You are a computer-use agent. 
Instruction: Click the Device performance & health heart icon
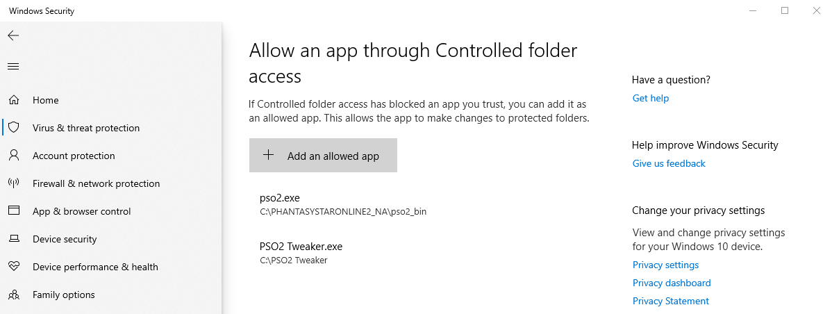click(14, 266)
